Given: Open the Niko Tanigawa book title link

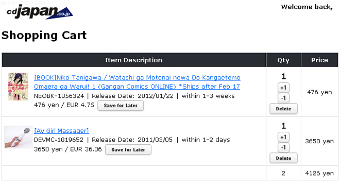Looking at the screenshot, I should pos(137,77).
